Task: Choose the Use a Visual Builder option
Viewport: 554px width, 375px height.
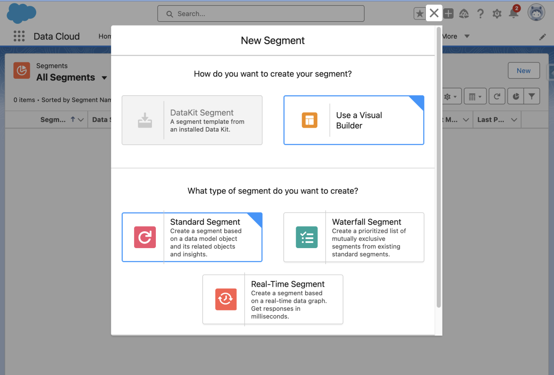Action: (354, 120)
